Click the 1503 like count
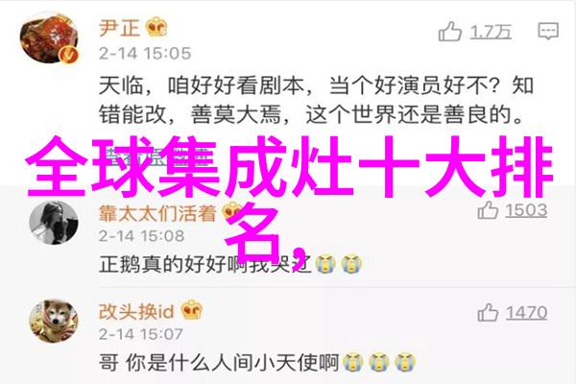The width and height of the screenshot is (576, 384). tap(526, 210)
